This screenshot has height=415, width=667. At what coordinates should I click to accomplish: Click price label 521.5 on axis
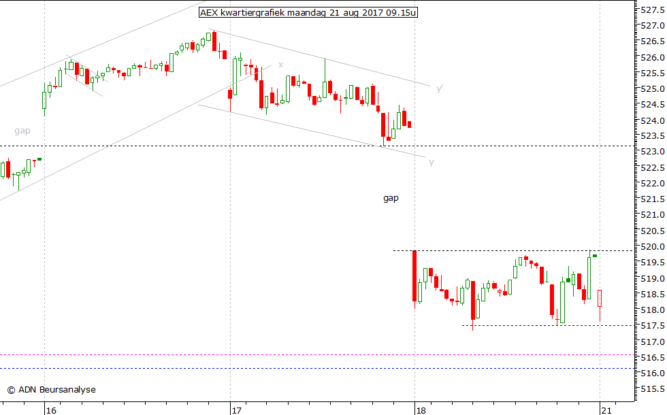pos(653,199)
